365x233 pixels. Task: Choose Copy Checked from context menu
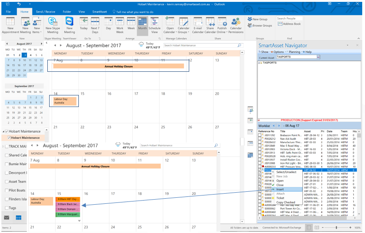click(x=287, y=202)
